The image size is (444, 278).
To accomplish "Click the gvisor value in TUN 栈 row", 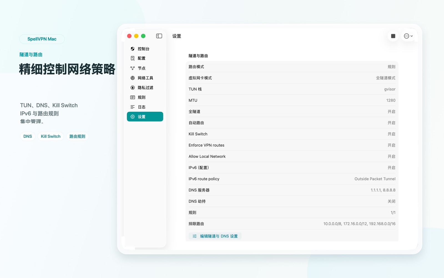I will 390,89.
